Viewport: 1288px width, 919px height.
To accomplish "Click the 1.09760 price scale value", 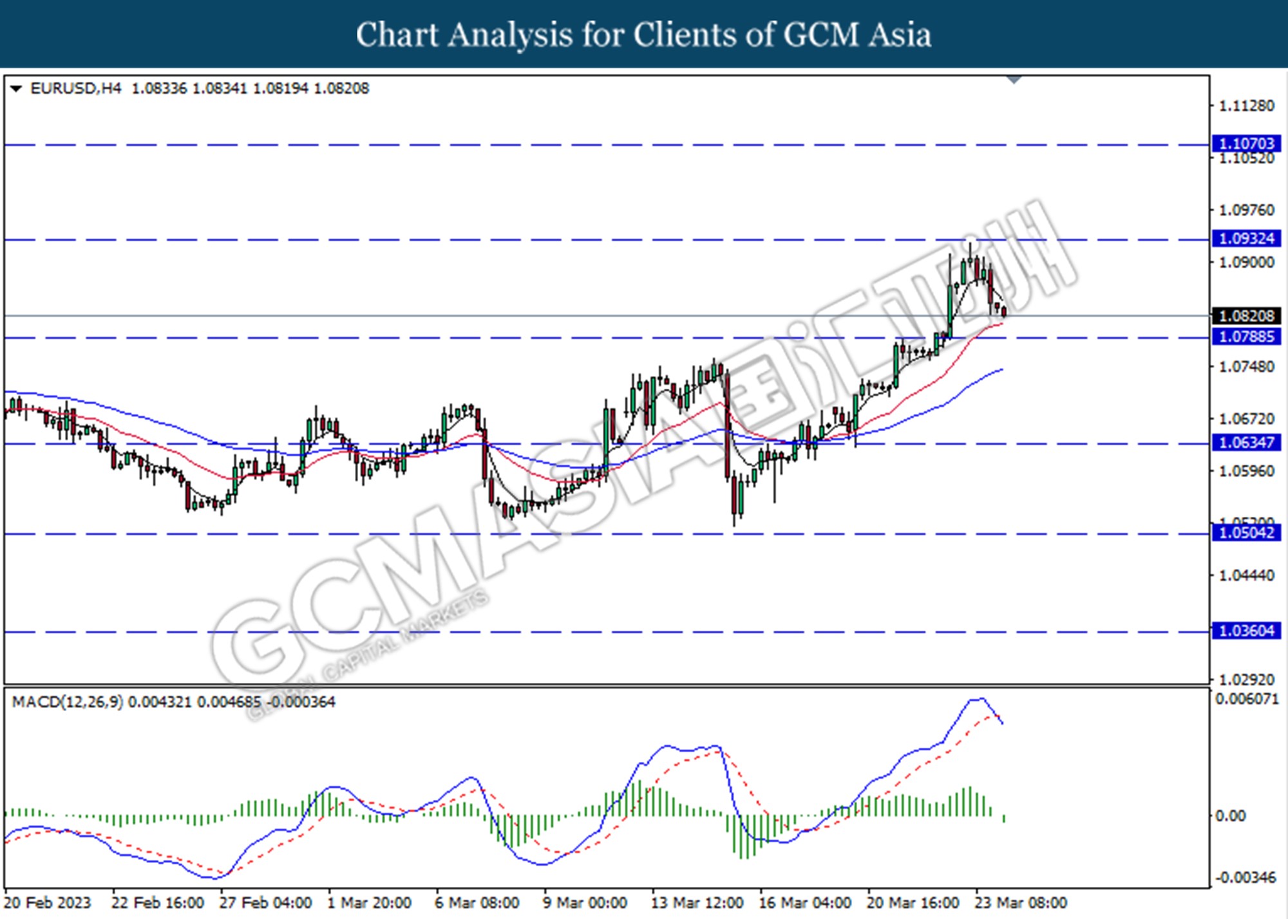I will (x=1247, y=210).
